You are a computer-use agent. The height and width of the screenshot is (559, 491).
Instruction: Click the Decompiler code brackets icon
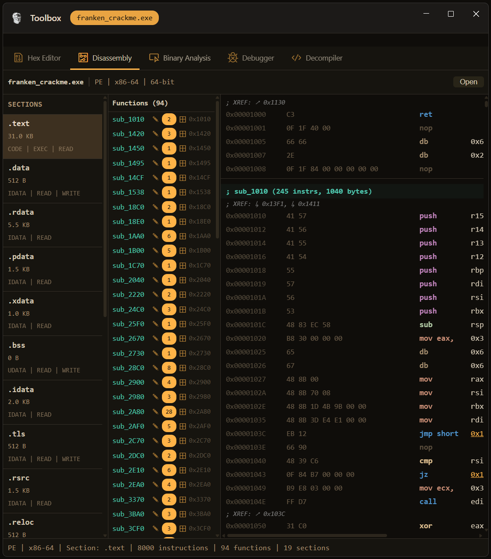[x=297, y=58]
